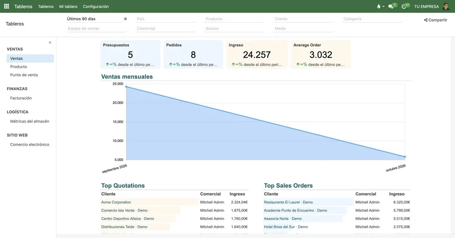Viewport: 455px width, 238px height.
Task: Click the 1.640,00€ quotation amount
Action: 239,227
